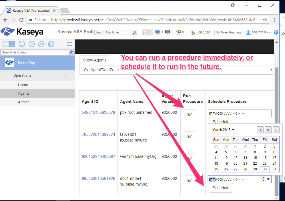Viewport: 285px width, 201px height.
Task: Click the browser address bar URL
Action: (154, 20)
